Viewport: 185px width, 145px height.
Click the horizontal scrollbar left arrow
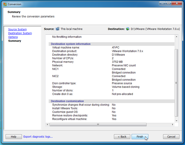pyautogui.click(x=47, y=124)
